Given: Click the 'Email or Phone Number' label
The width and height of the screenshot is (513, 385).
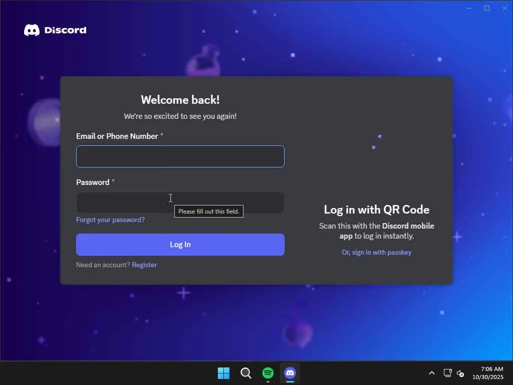Looking at the screenshot, I should (117, 136).
